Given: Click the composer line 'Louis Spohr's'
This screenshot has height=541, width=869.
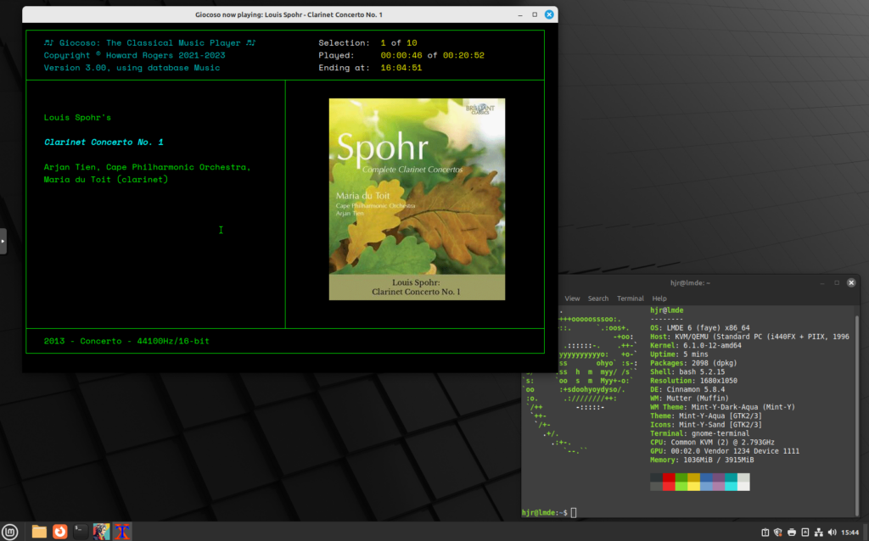Looking at the screenshot, I should (x=77, y=117).
